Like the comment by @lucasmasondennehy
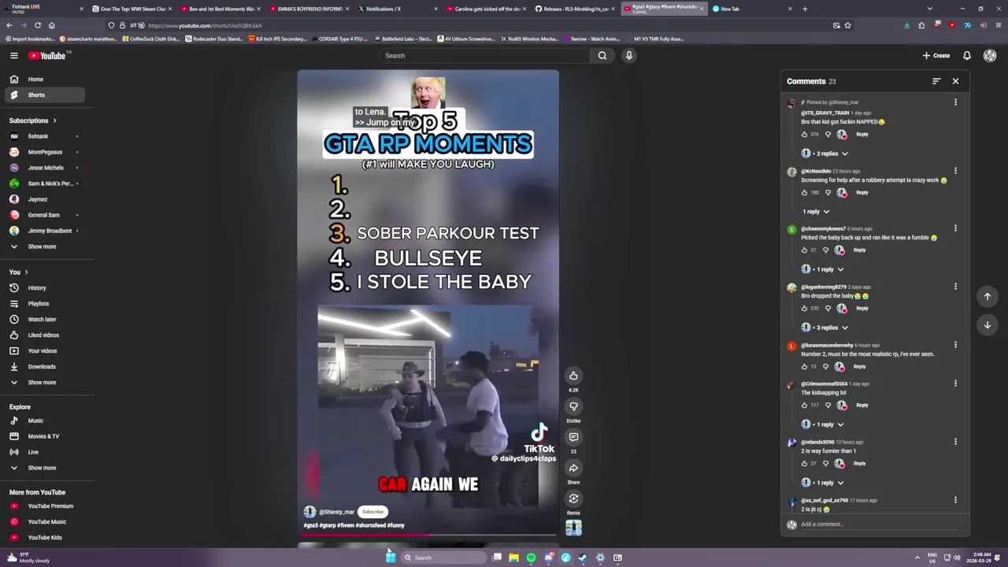This screenshot has height=567, width=1008. tap(804, 366)
